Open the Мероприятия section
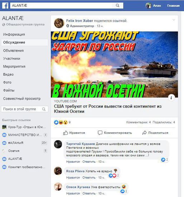 14,67
